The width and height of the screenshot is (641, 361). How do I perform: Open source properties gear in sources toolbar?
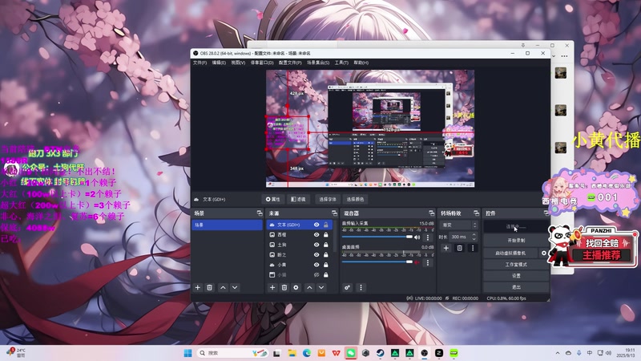point(296,288)
